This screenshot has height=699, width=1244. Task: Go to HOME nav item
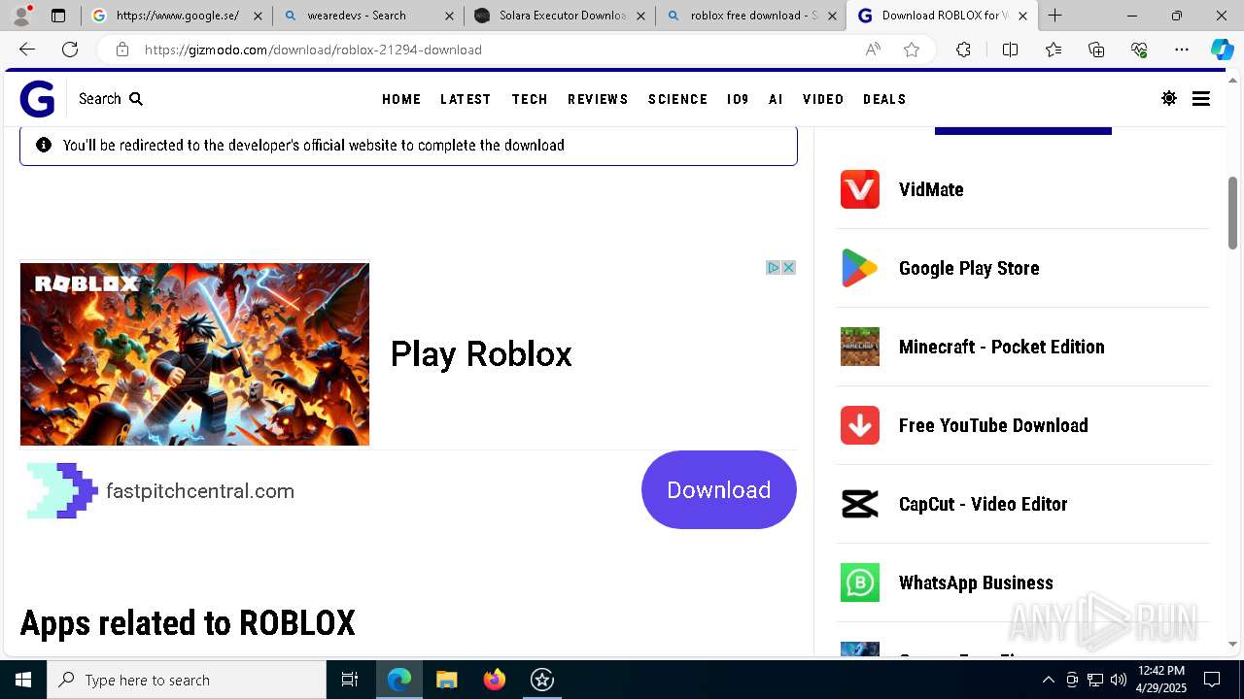click(401, 99)
